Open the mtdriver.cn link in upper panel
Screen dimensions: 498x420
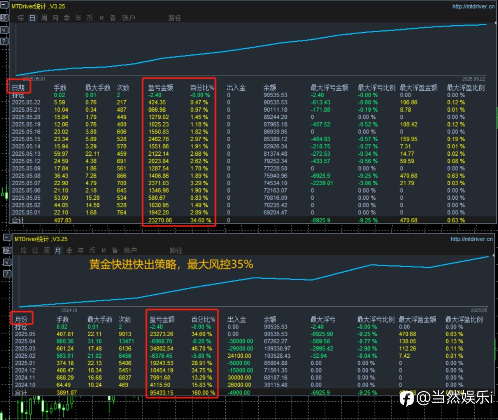point(473,6)
